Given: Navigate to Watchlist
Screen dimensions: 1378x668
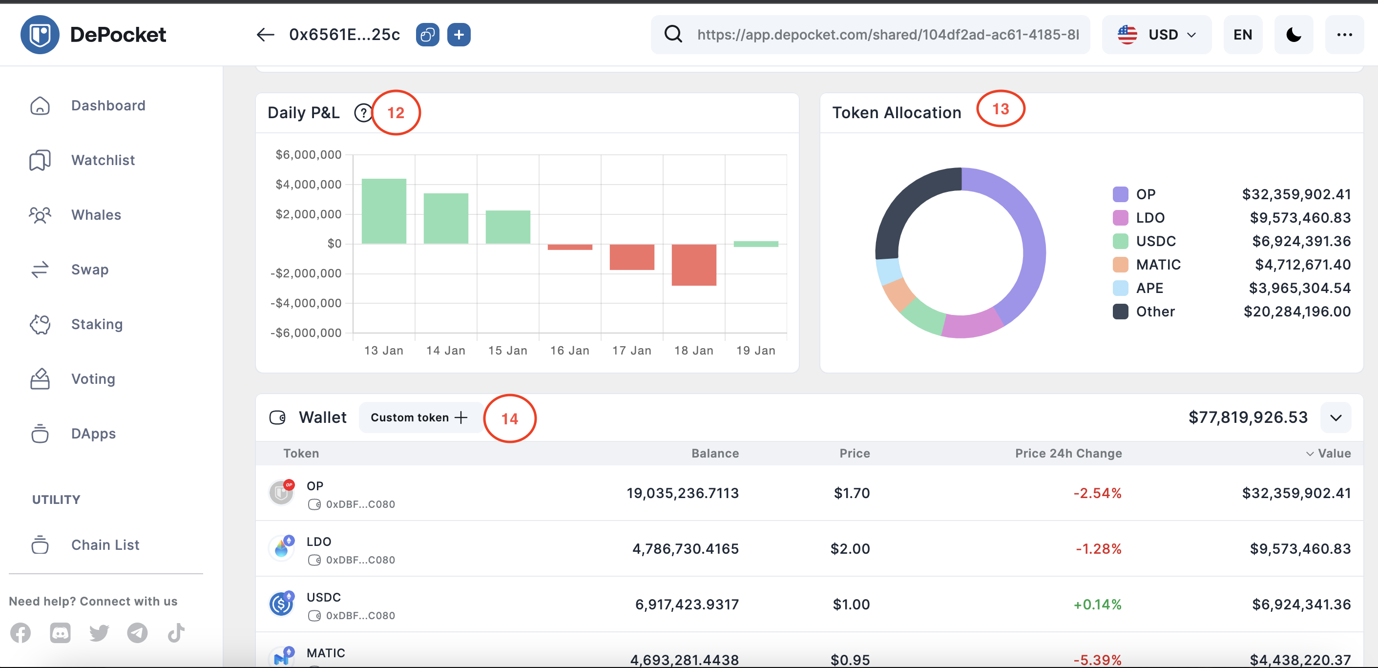Looking at the screenshot, I should (x=103, y=161).
